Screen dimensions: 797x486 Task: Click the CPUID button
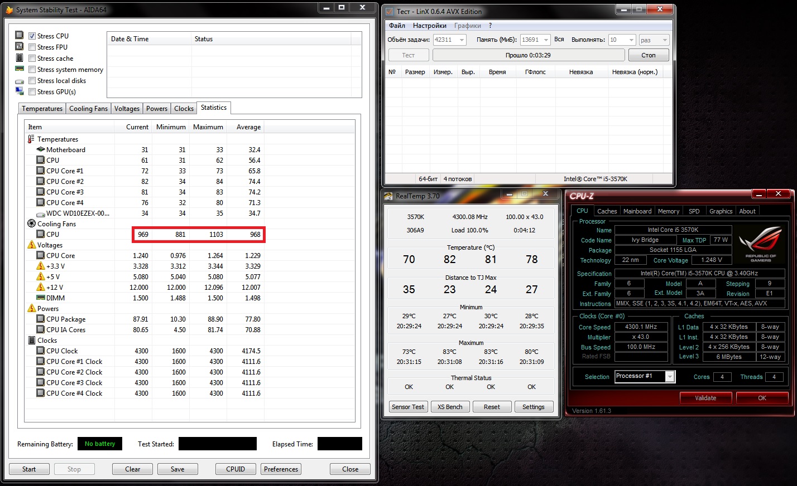click(x=236, y=469)
